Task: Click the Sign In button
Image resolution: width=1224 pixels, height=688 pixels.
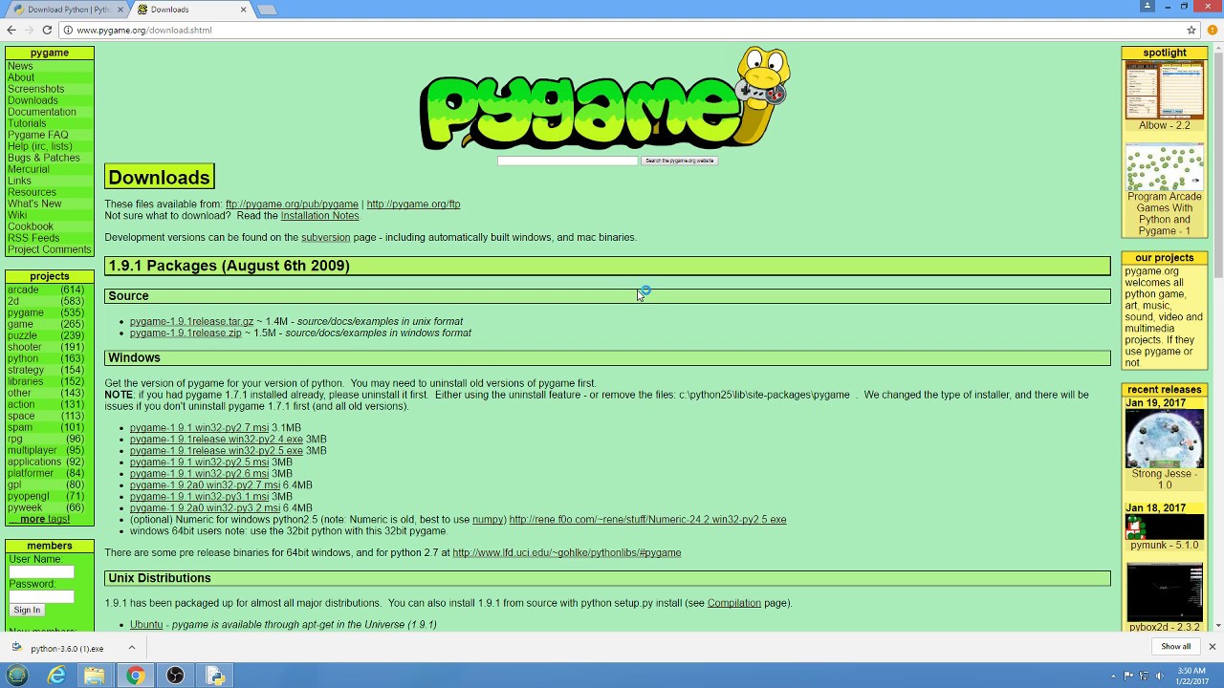Action: [27, 610]
